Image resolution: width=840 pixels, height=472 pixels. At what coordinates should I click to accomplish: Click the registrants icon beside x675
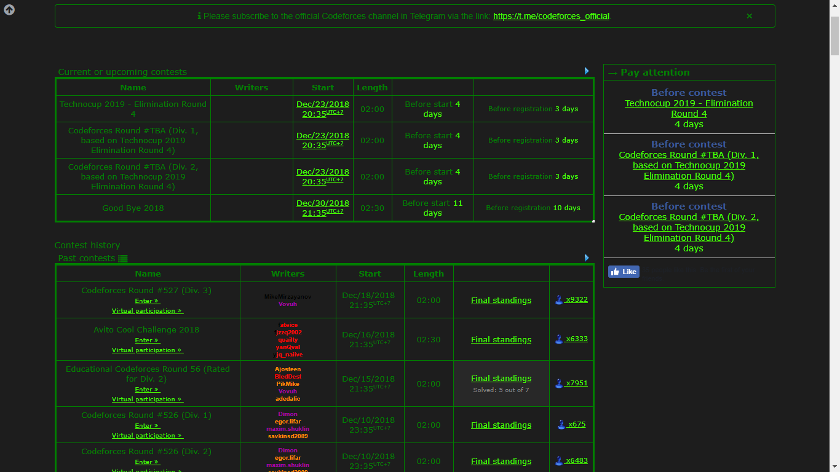pyautogui.click(x=561, y=424)
